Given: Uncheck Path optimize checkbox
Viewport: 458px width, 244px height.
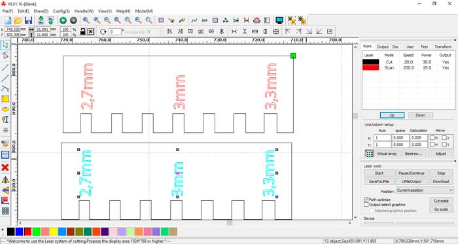Looking at the screenshot, I should [x=366, y=200].
